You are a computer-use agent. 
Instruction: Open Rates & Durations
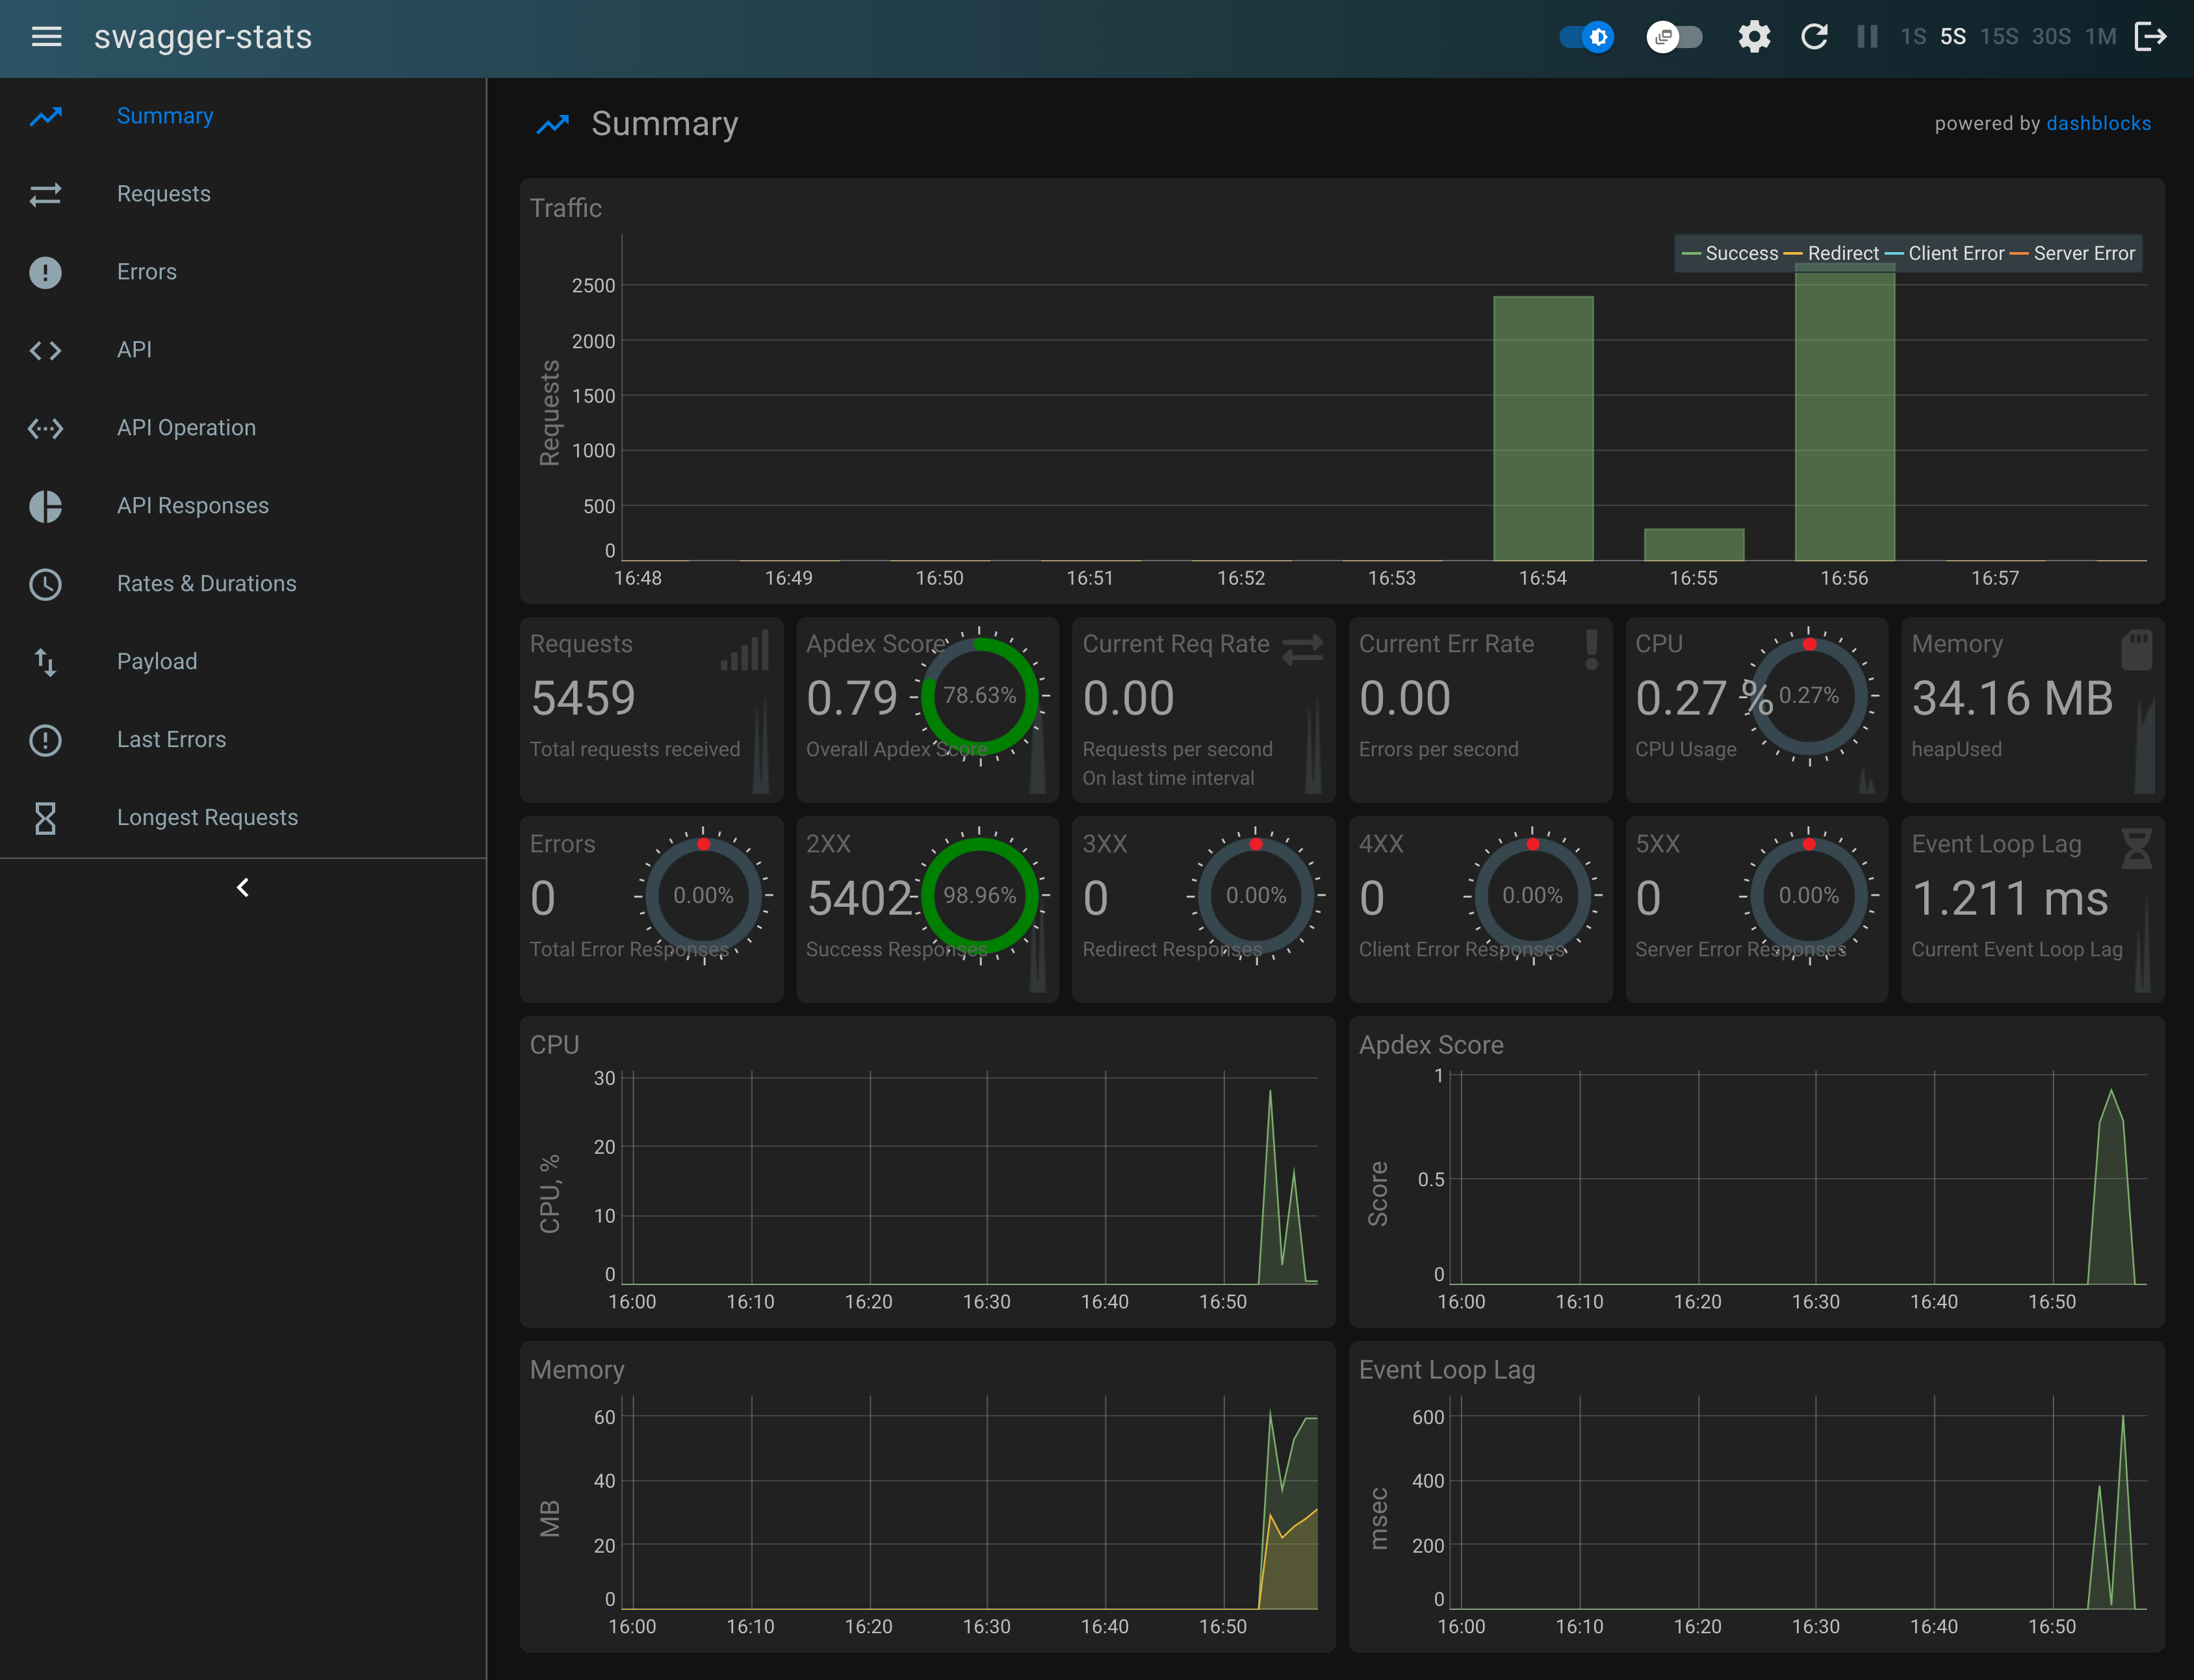coord(243,584)
